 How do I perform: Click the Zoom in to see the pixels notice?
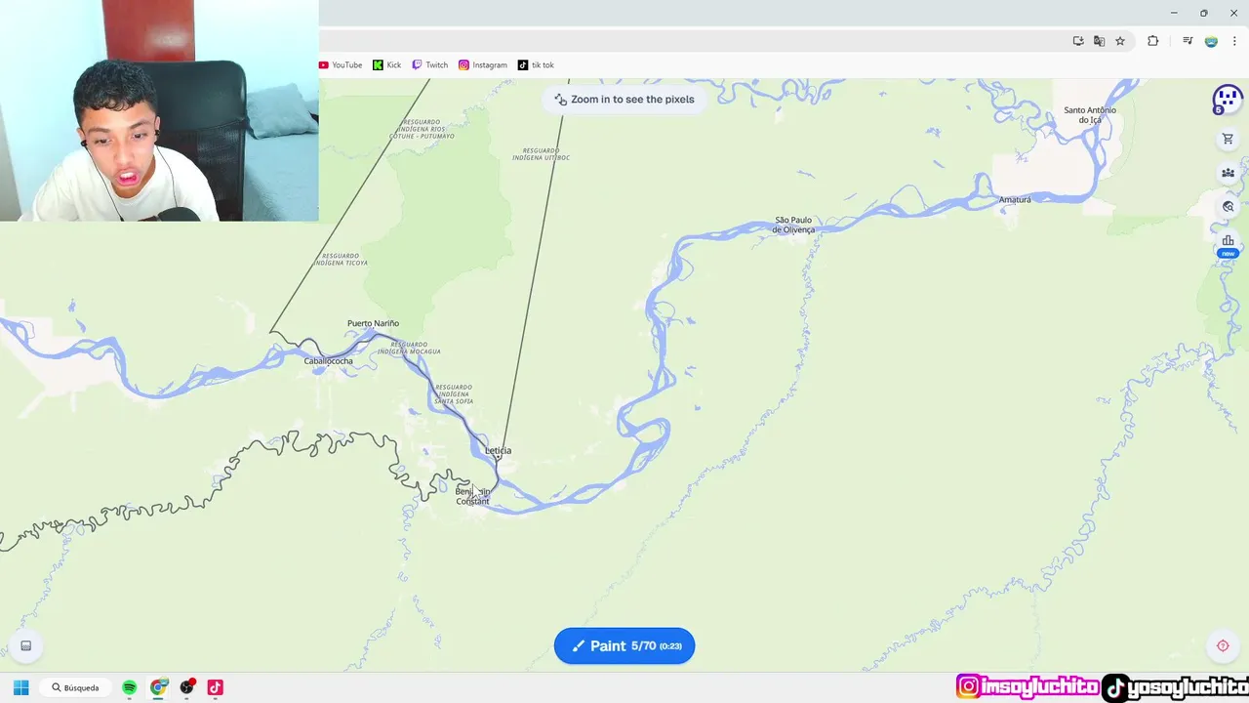pos(624,100)
